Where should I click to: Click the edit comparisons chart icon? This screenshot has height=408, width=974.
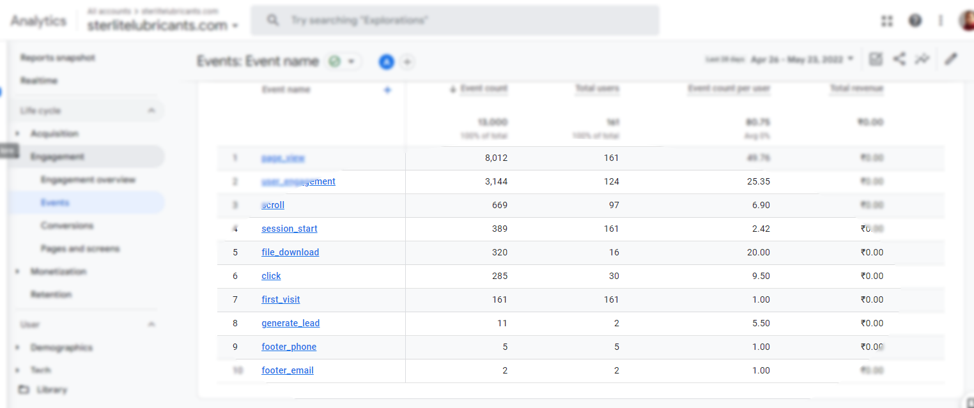click(876, 59)
